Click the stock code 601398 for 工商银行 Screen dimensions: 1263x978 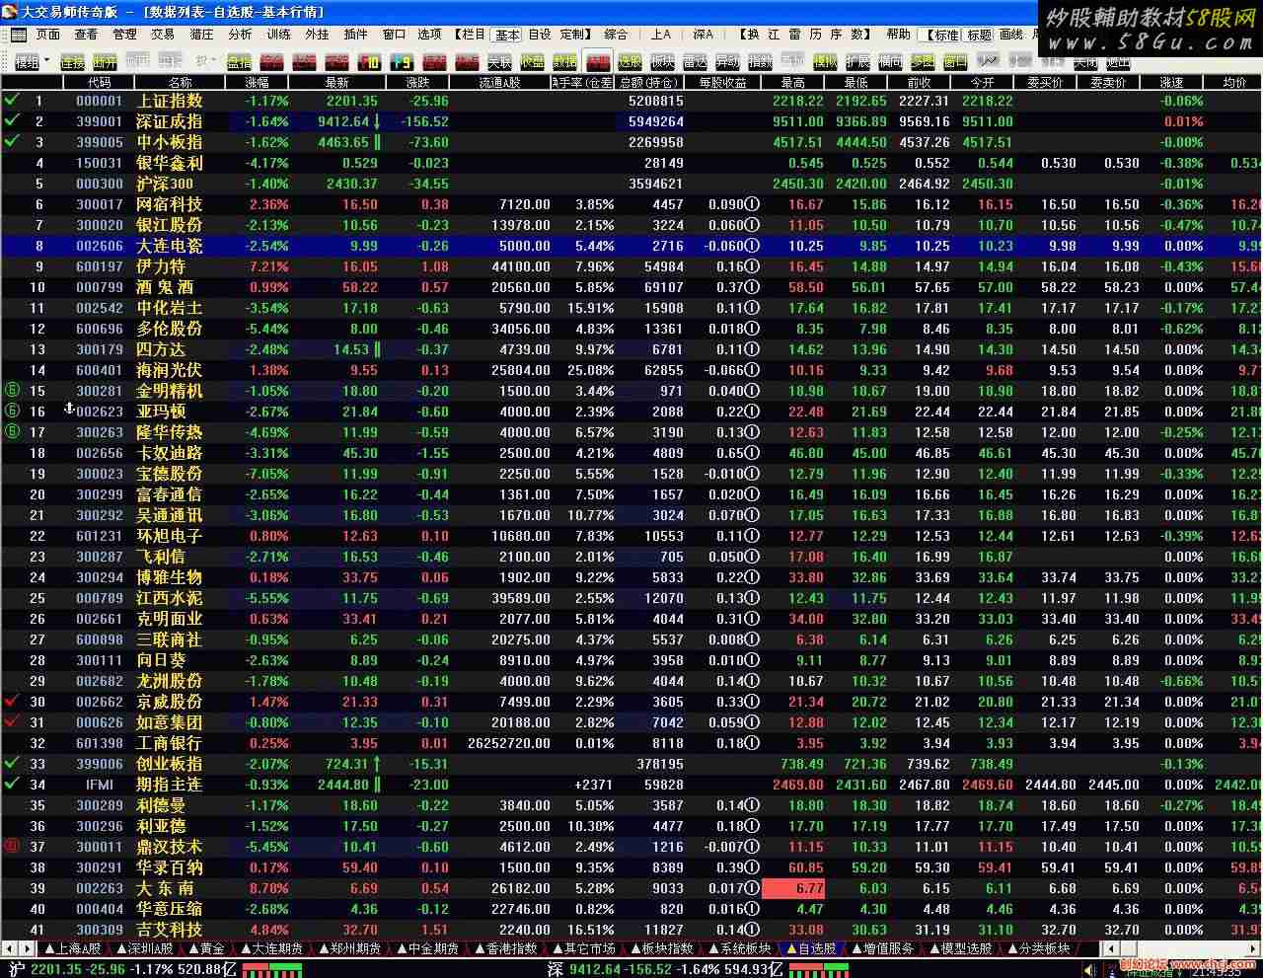click(100, 743)
